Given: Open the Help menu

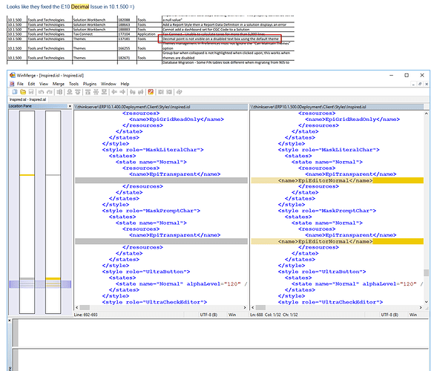Looking at the screenshot, I should [x=125, y=84].
